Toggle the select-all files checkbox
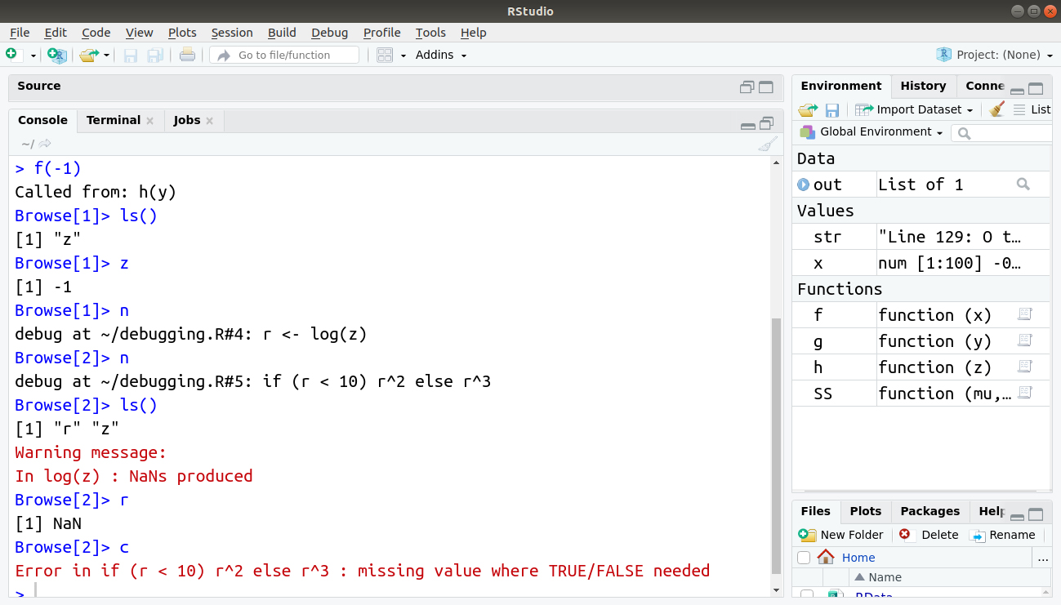 (x=804, y=558)
